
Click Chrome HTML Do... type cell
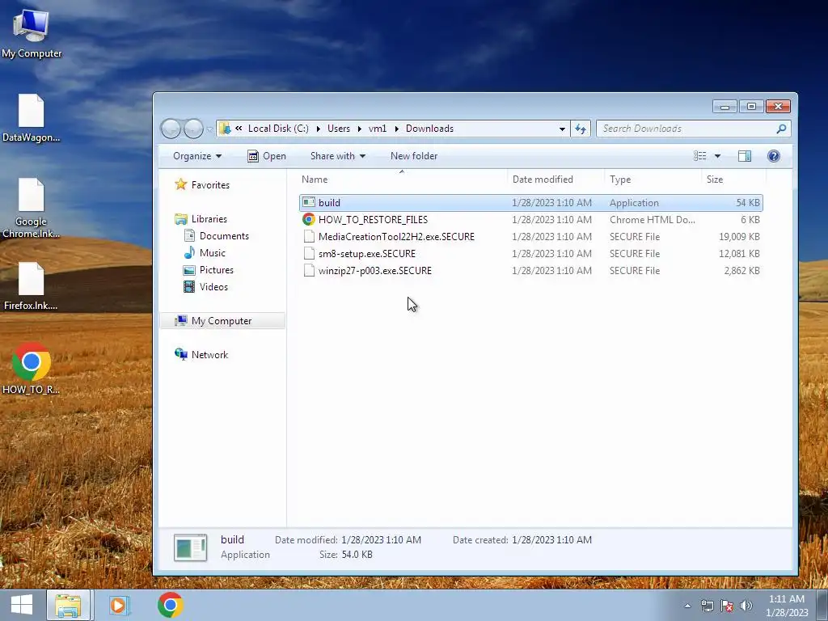(653, 220)
